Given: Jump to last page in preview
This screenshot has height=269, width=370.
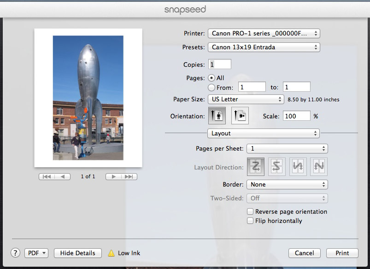Looking at the screenshot, I should (x=129, y=176).
